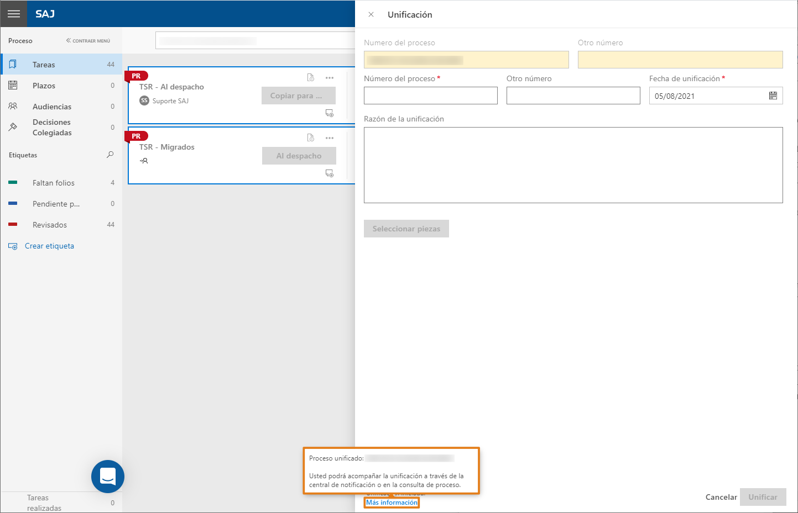Open the date picker calendar icon

[x=773, y=96]
